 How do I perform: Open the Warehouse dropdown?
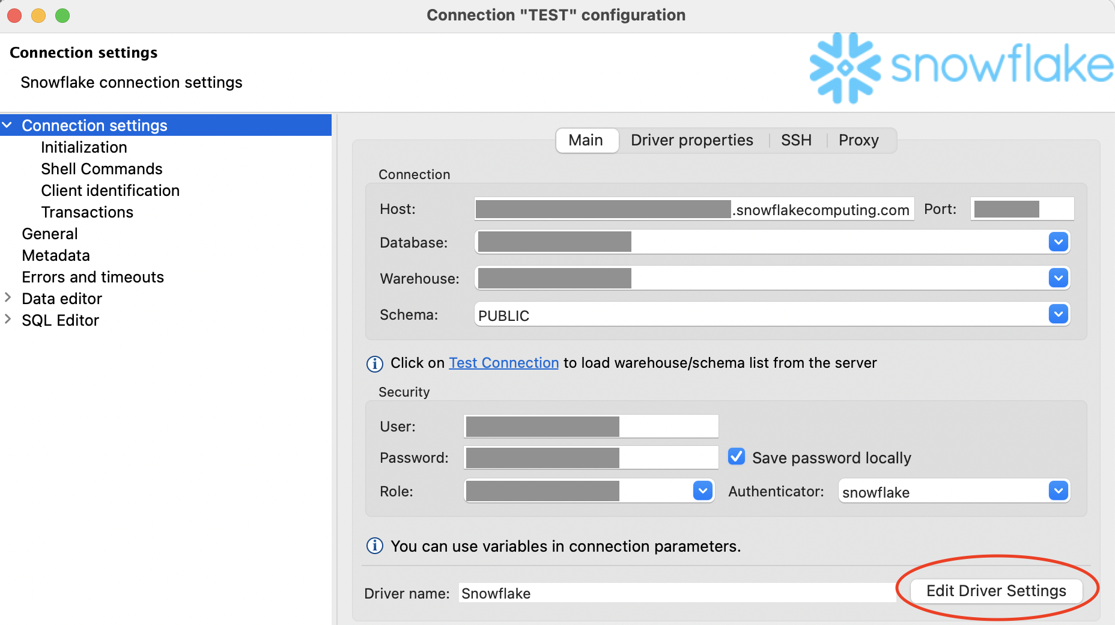(1059, 278)
